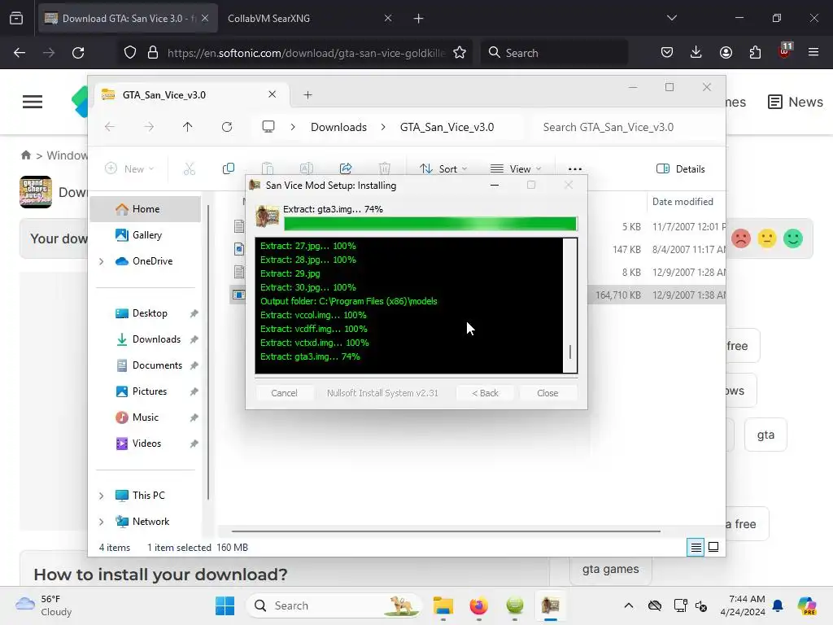
Task: Show hidden system tray icons
Action: tap(629, 605)
